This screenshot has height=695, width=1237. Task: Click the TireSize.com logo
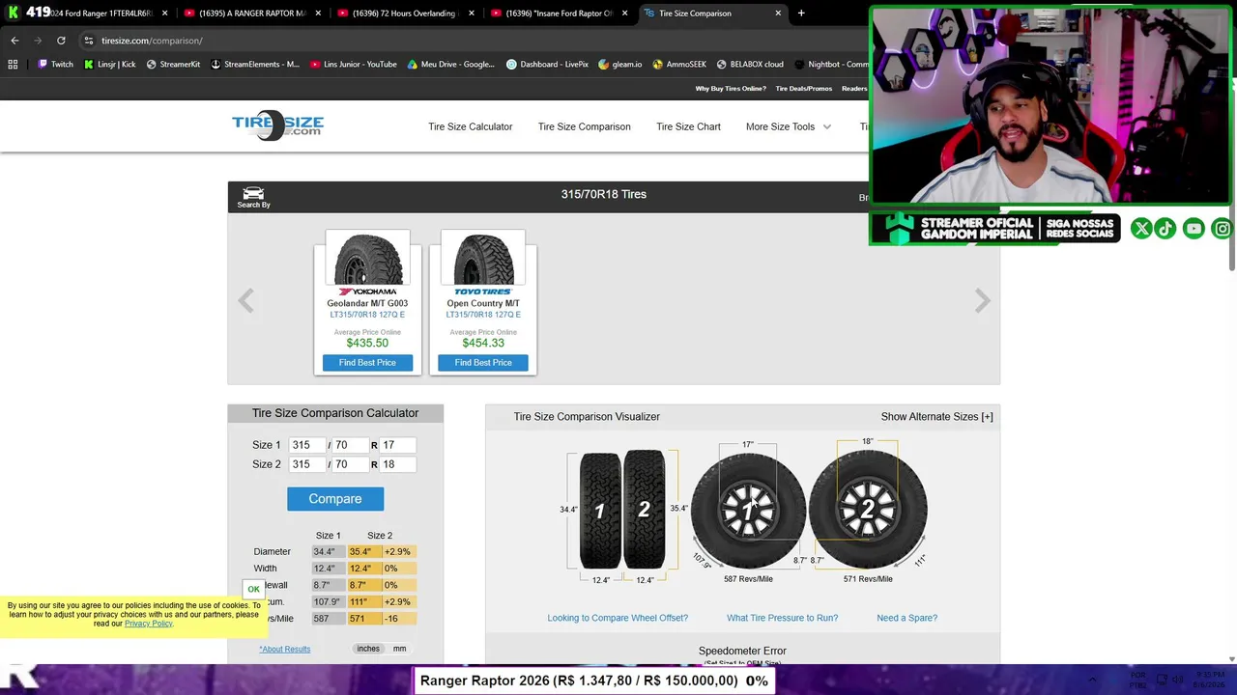click(x=277, y=125)
